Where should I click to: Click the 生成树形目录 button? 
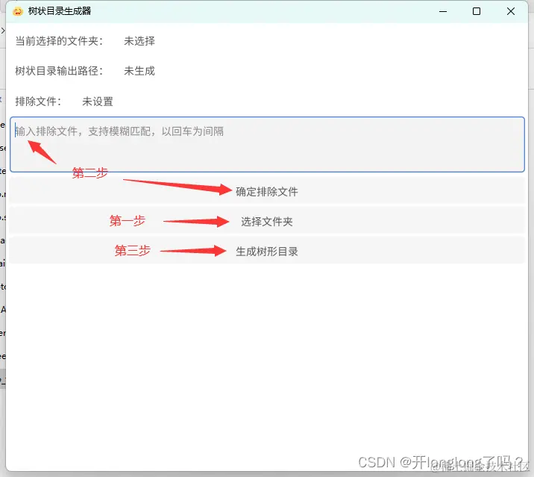tap(267, 252)
